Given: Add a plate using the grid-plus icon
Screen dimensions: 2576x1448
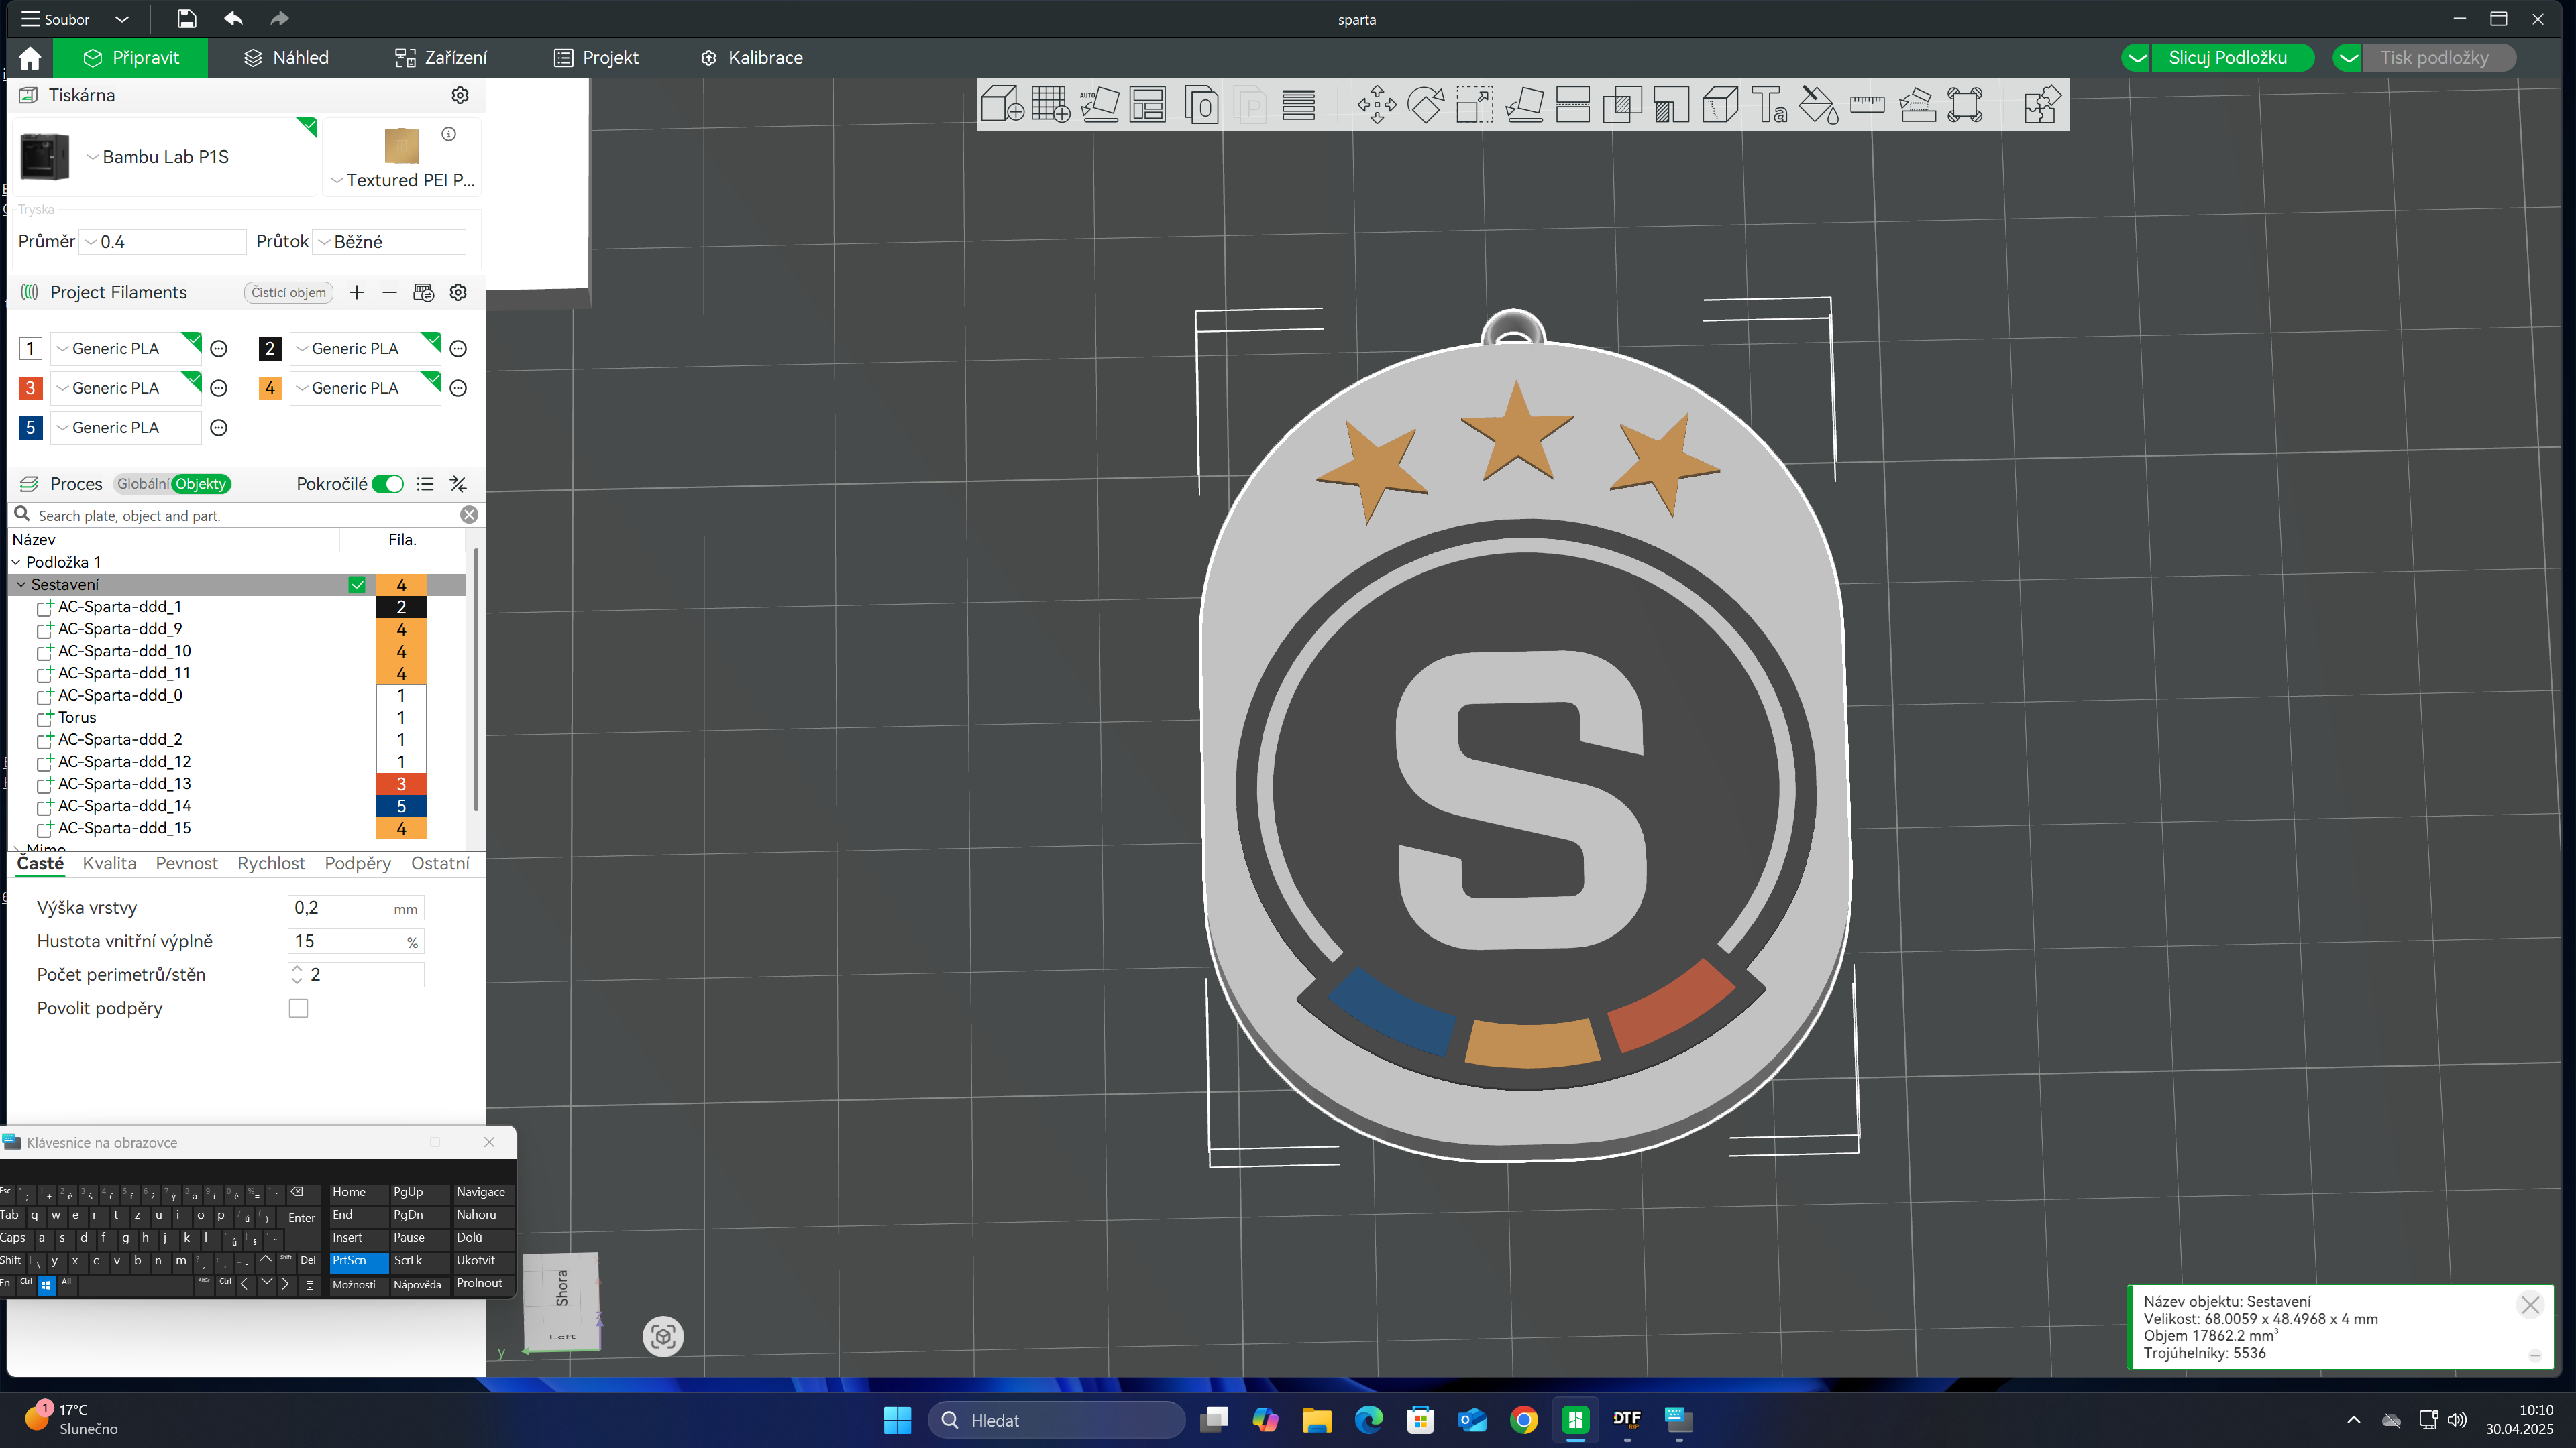Looking at the screenshot, I should (1051, 104).
